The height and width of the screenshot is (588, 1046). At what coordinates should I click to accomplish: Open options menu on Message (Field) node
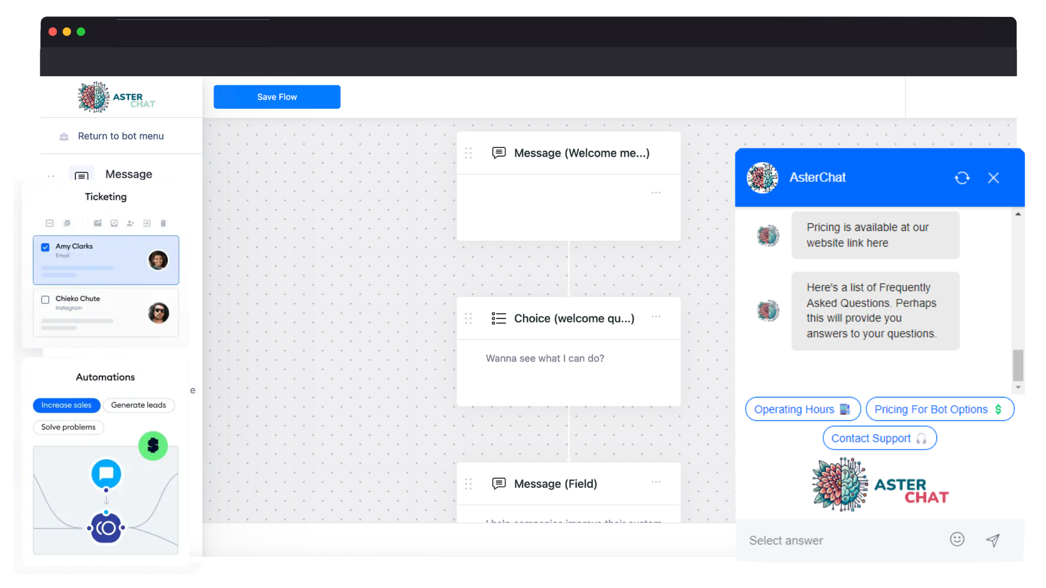click(x=656, y=482)
